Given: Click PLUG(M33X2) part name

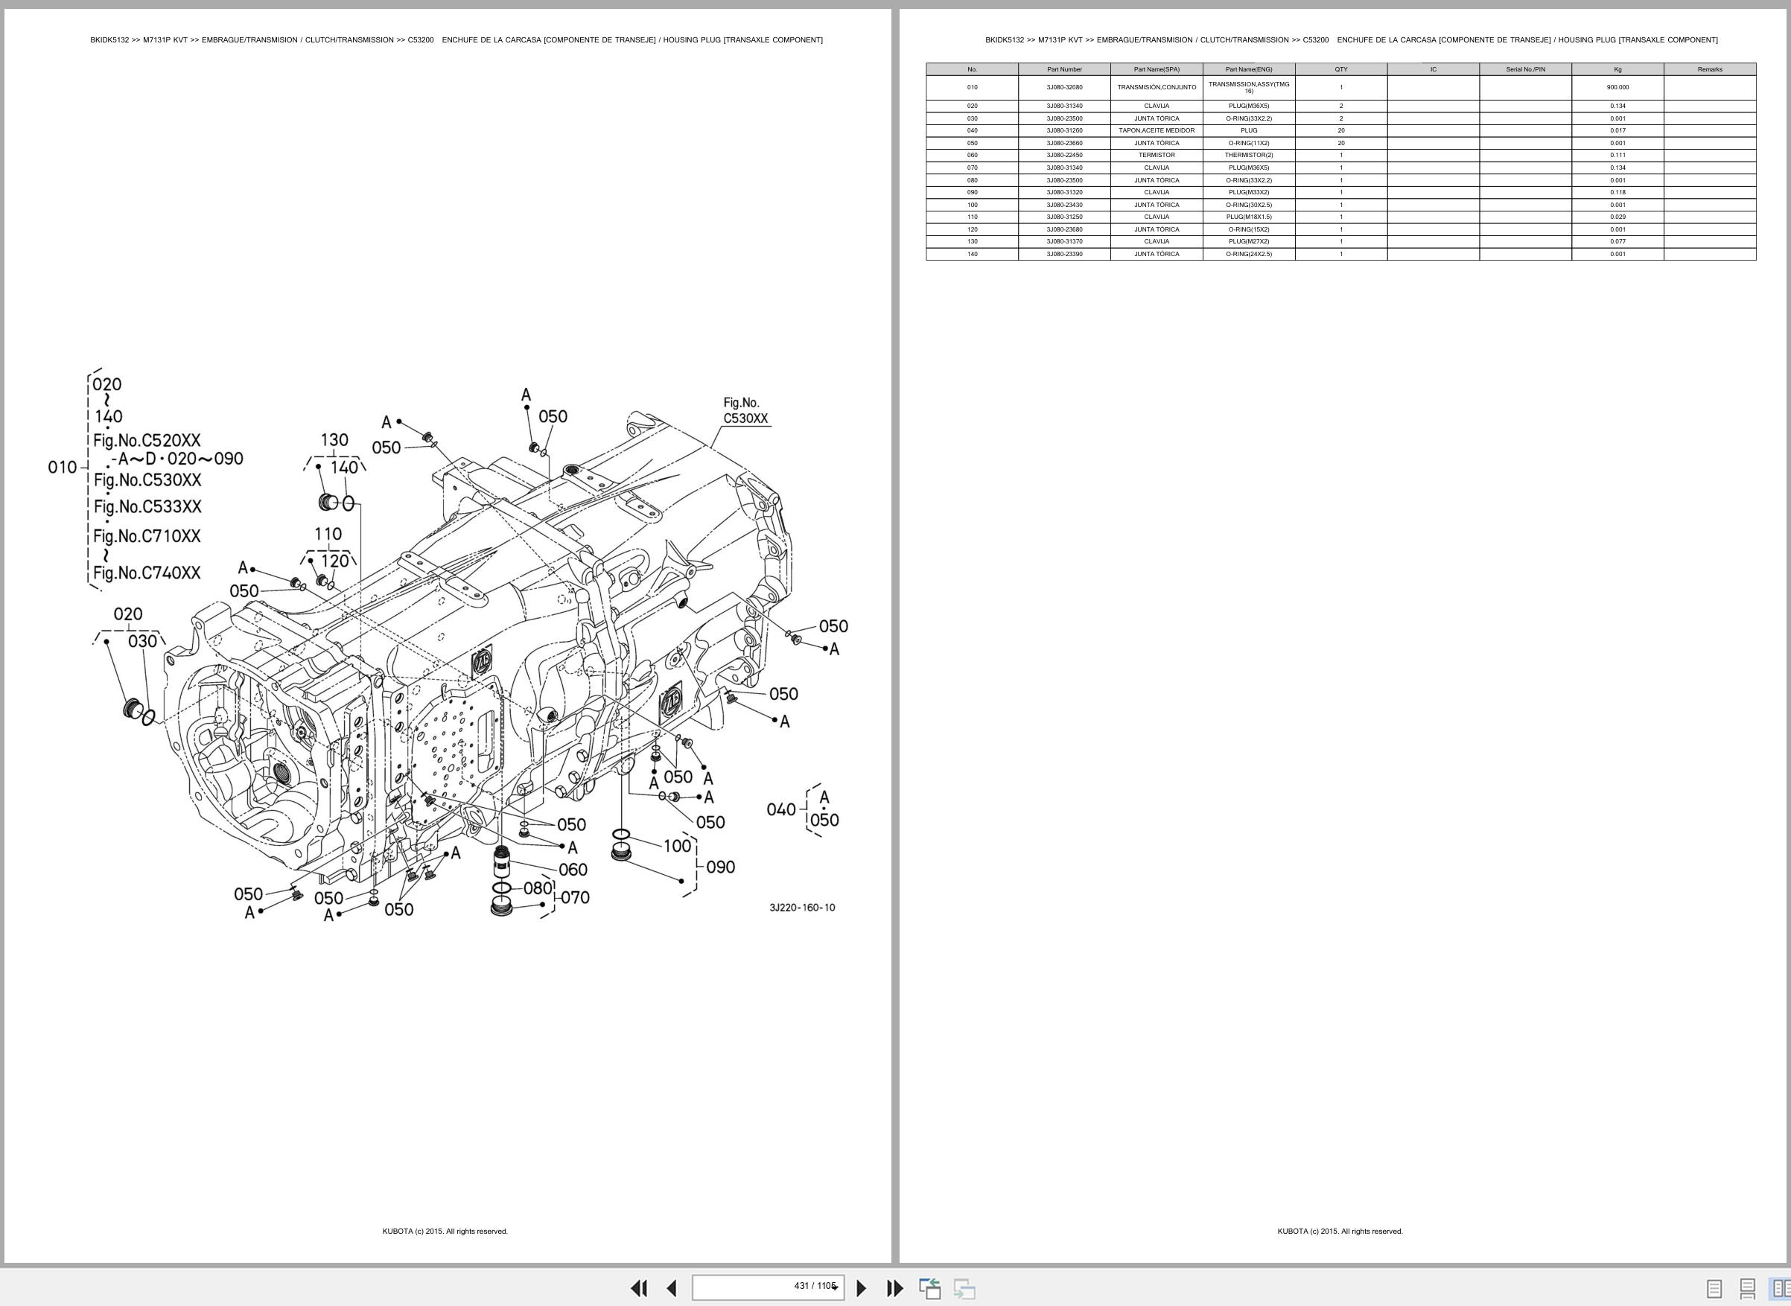Looking at the screenshot, I should [x=1249, y=192].
